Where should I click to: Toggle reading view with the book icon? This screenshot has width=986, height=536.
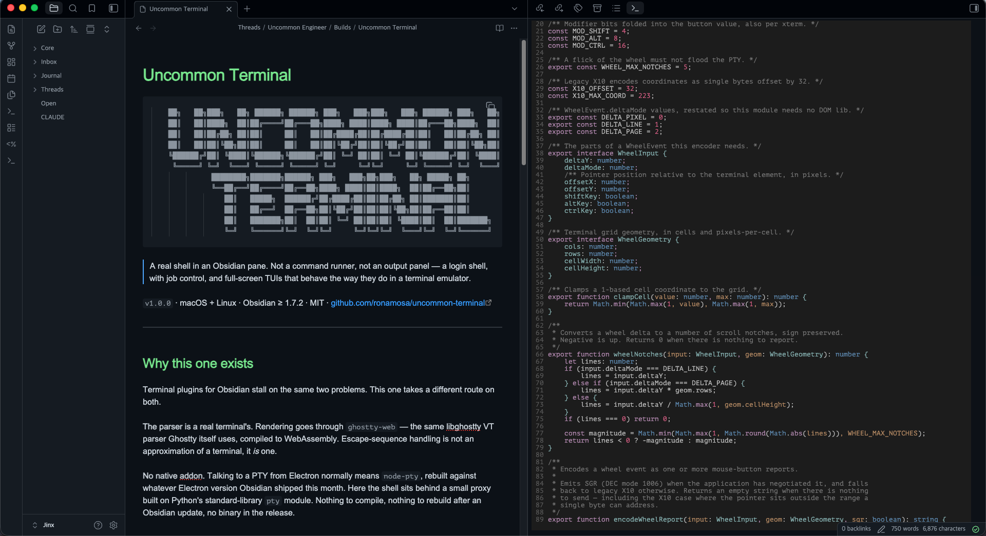[x=500, y=28]
